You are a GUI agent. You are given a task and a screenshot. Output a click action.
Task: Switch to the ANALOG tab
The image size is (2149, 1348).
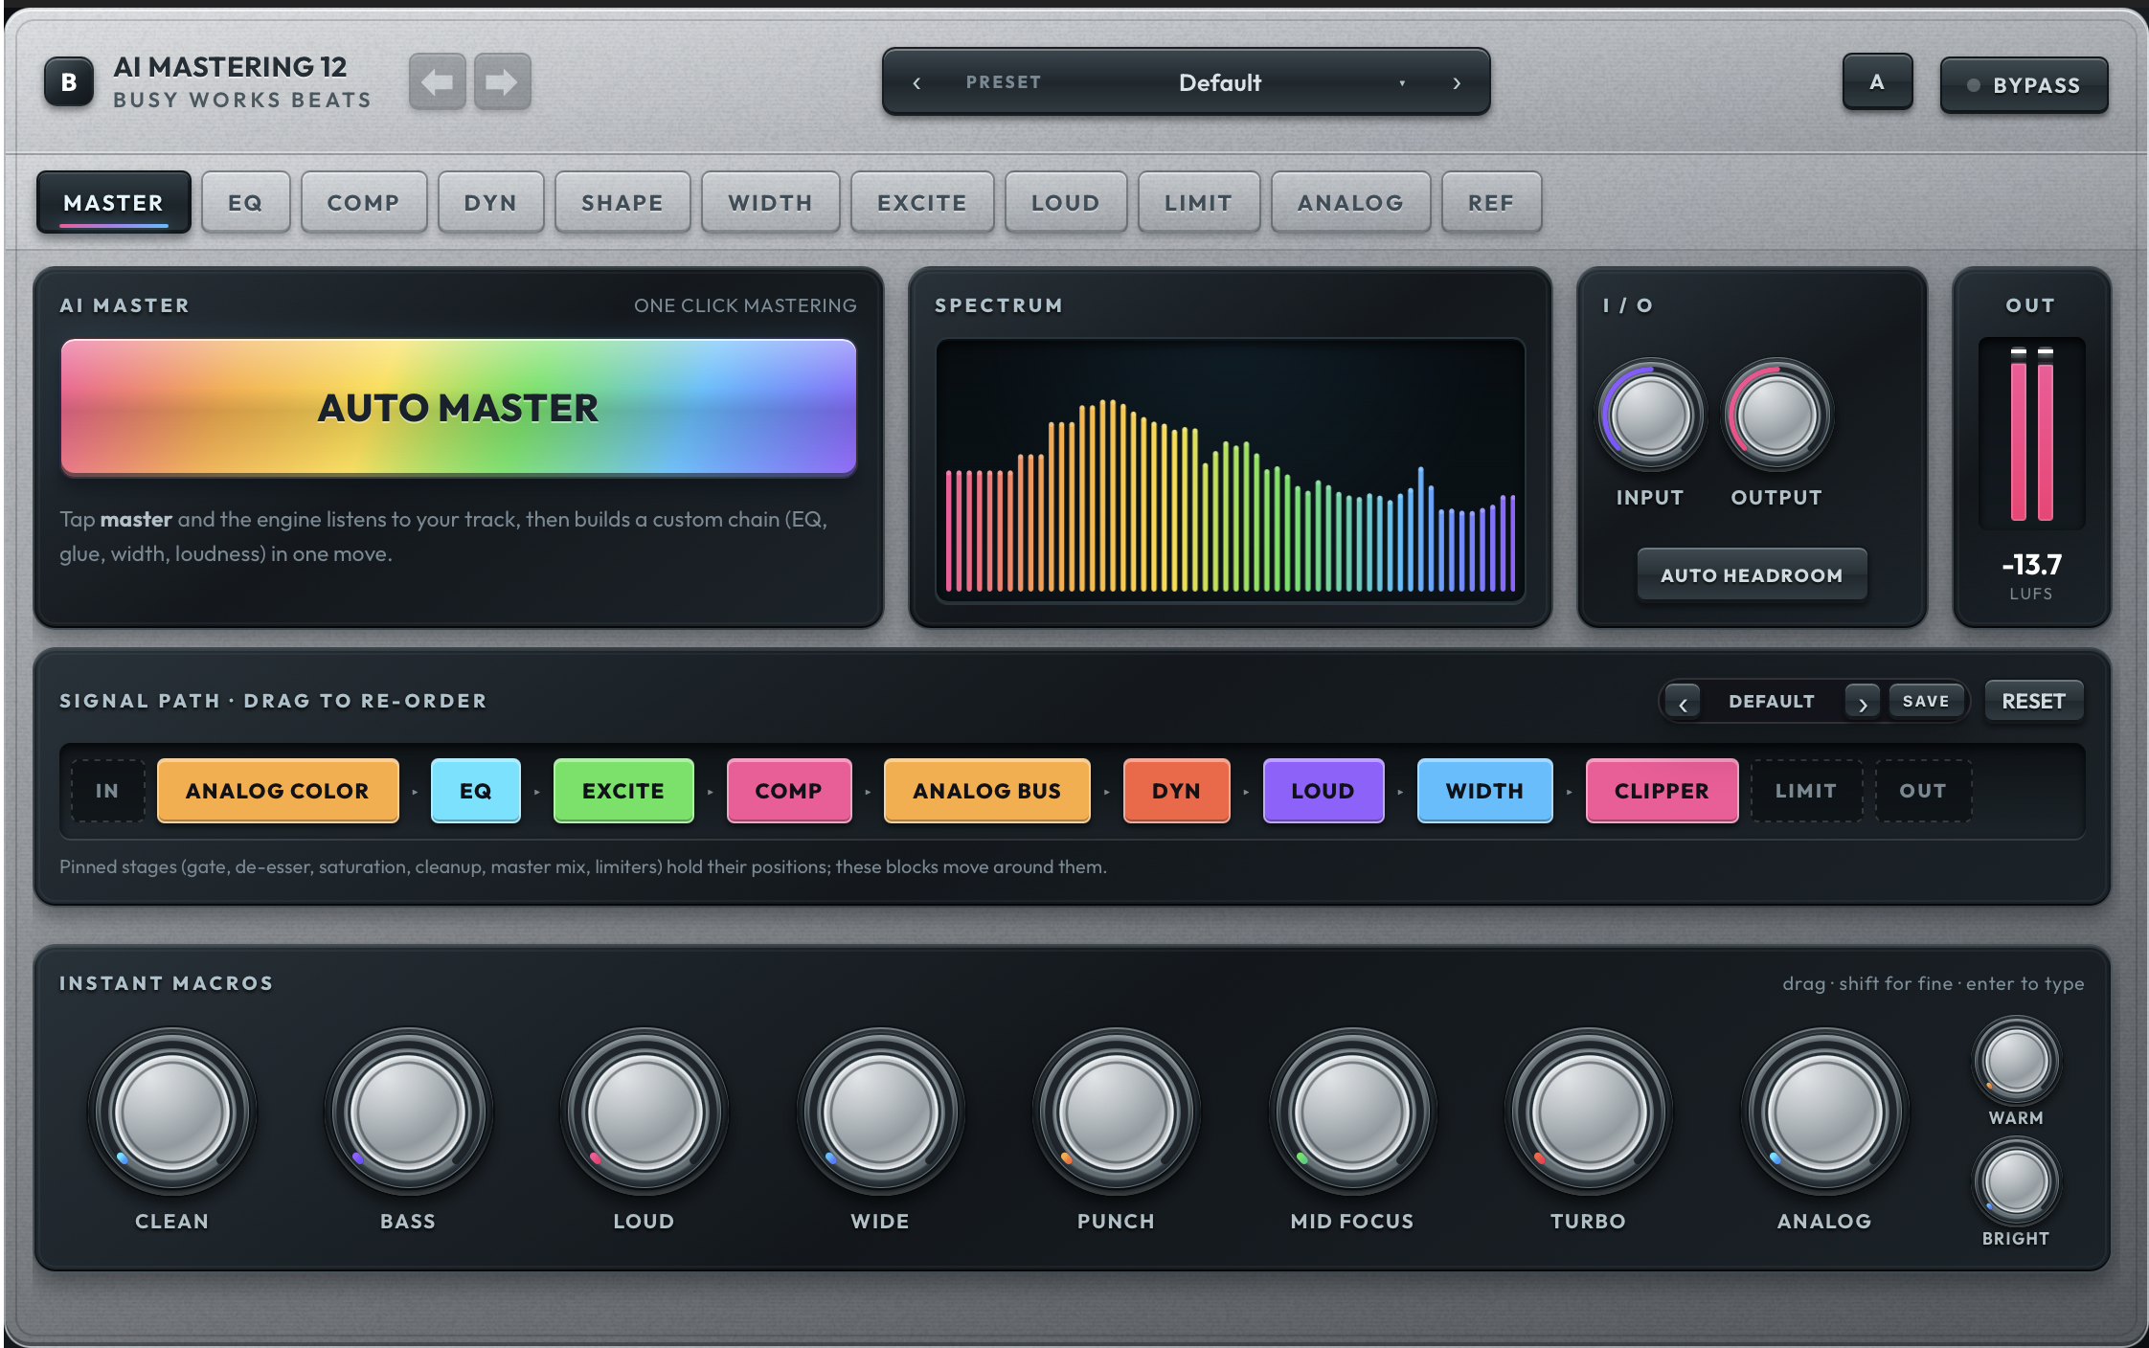(1350, 202)
